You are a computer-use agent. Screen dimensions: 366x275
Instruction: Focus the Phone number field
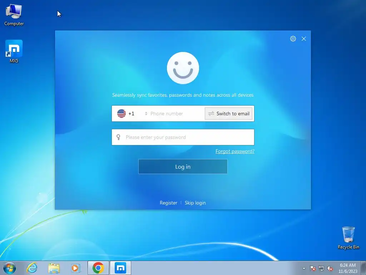pos(176,114)
